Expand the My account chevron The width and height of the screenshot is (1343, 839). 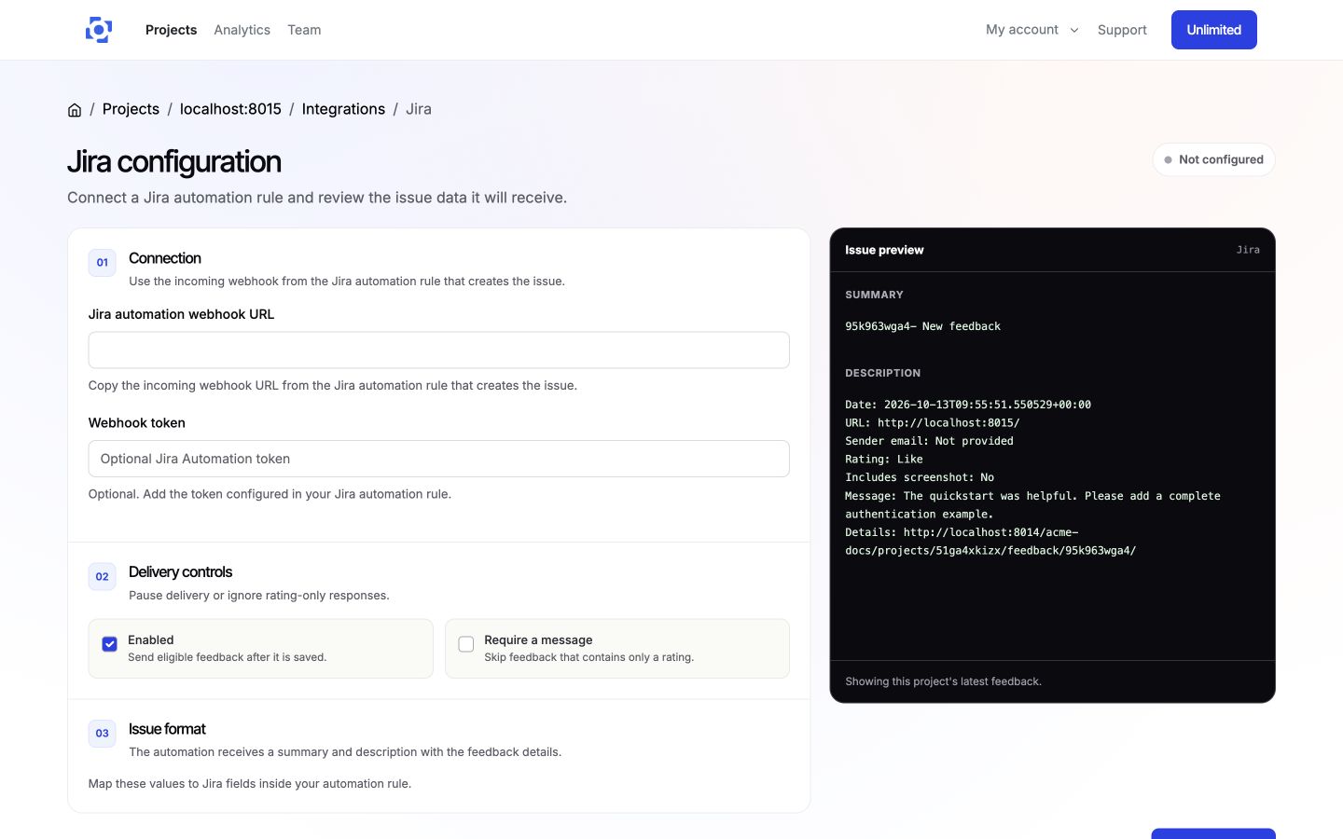(1074, 30)
